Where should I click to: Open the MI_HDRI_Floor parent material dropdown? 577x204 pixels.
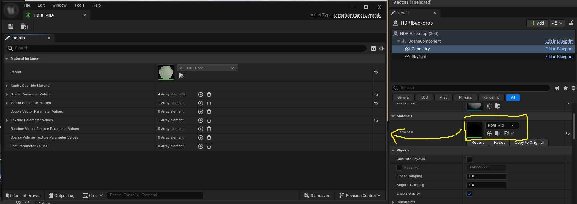point(207,68)
